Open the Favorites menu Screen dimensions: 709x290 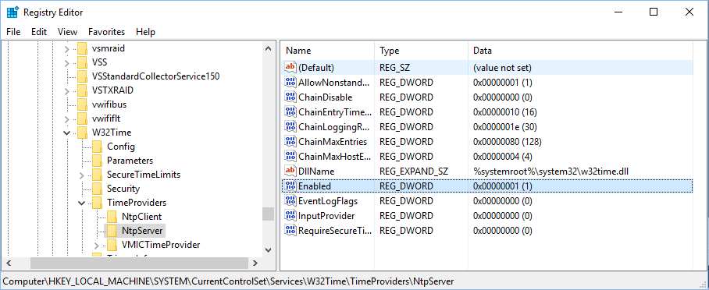click(107, 32)
